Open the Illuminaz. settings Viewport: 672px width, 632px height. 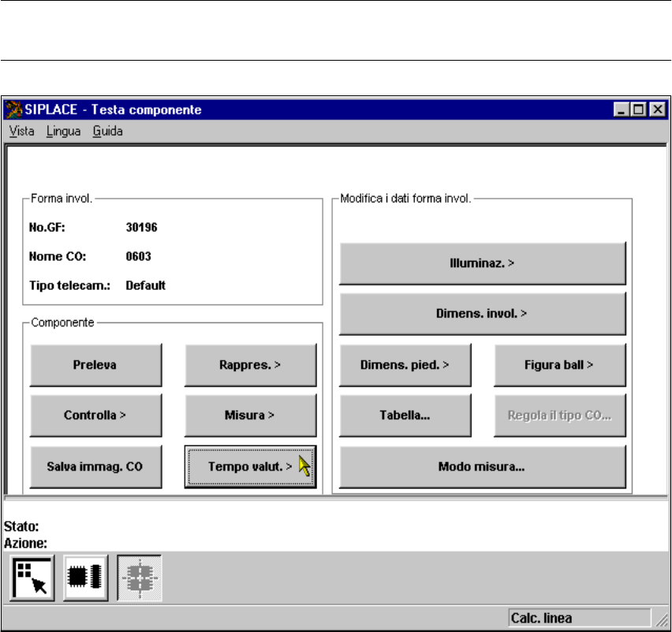[x=482, y=263]
